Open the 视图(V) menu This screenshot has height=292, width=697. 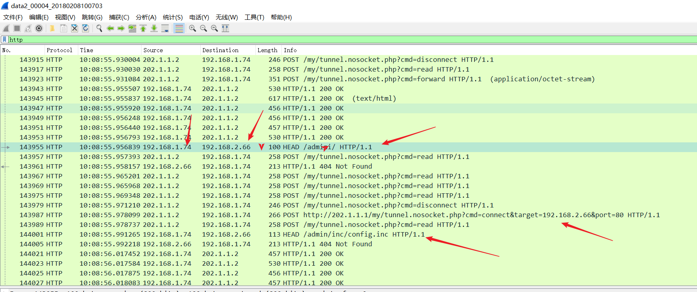(65, 17)
